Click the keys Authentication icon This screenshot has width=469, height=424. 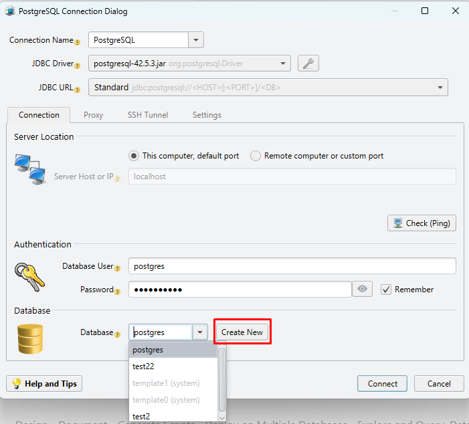29,277
